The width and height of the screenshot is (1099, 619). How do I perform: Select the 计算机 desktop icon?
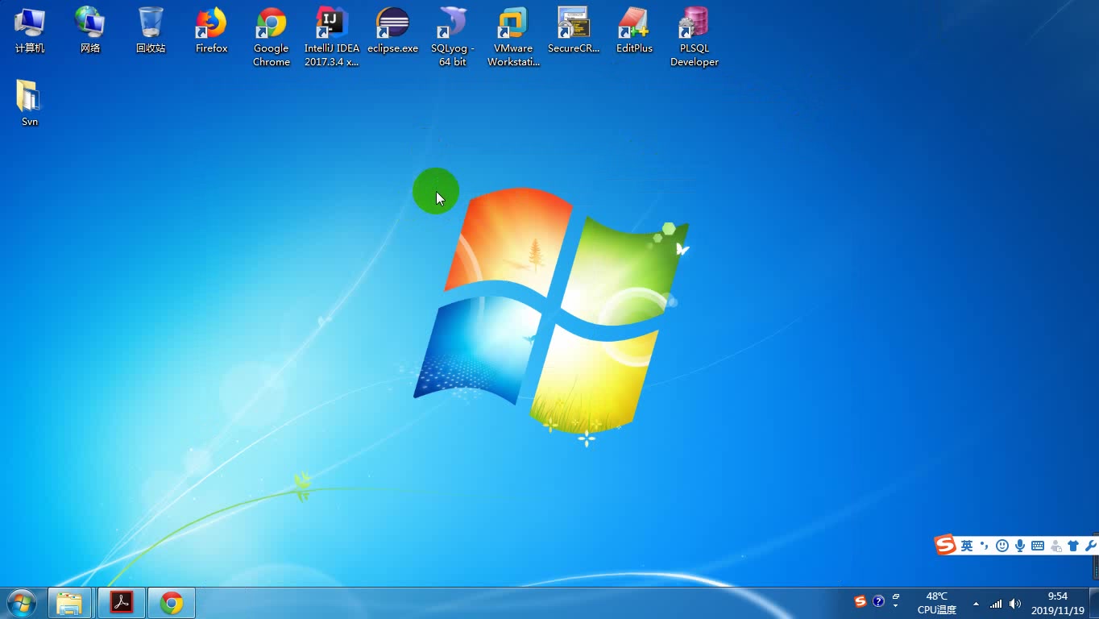point(30,31)
